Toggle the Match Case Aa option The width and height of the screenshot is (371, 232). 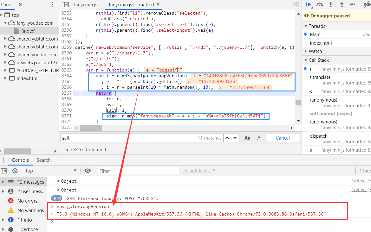pos(247,138)
